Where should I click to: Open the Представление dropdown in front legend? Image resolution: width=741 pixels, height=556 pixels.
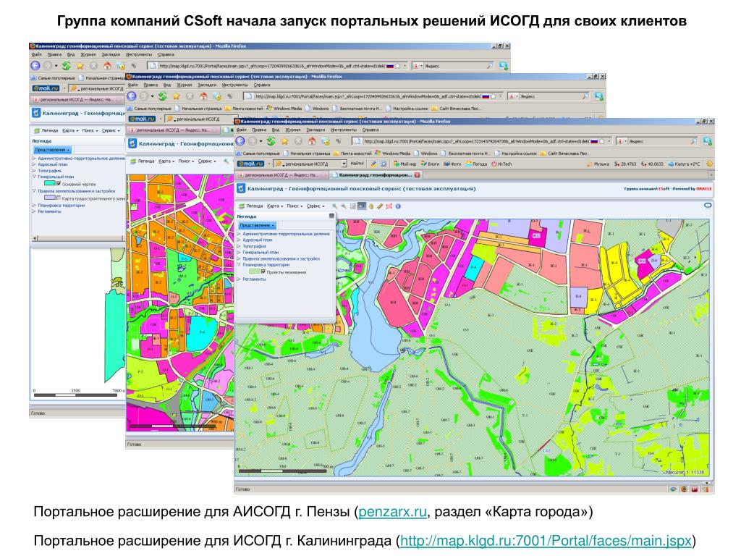(257, 226)
